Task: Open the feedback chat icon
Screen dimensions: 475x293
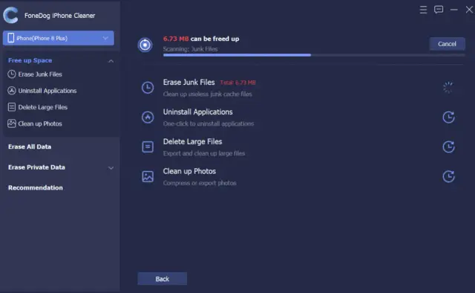Action: (439, 10)
